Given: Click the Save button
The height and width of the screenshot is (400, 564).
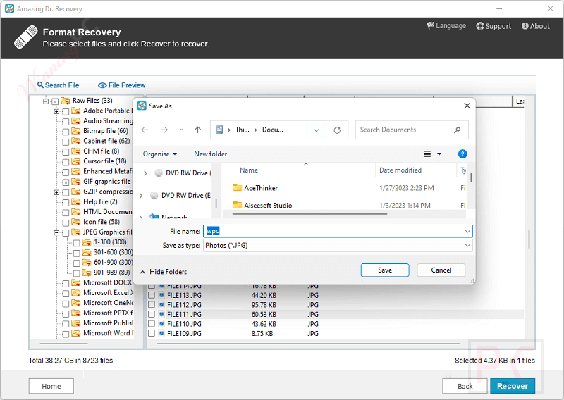Looking at the screenshot, I should 385,270.
